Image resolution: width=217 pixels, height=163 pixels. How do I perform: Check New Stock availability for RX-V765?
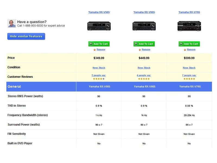tap(189, 68)
